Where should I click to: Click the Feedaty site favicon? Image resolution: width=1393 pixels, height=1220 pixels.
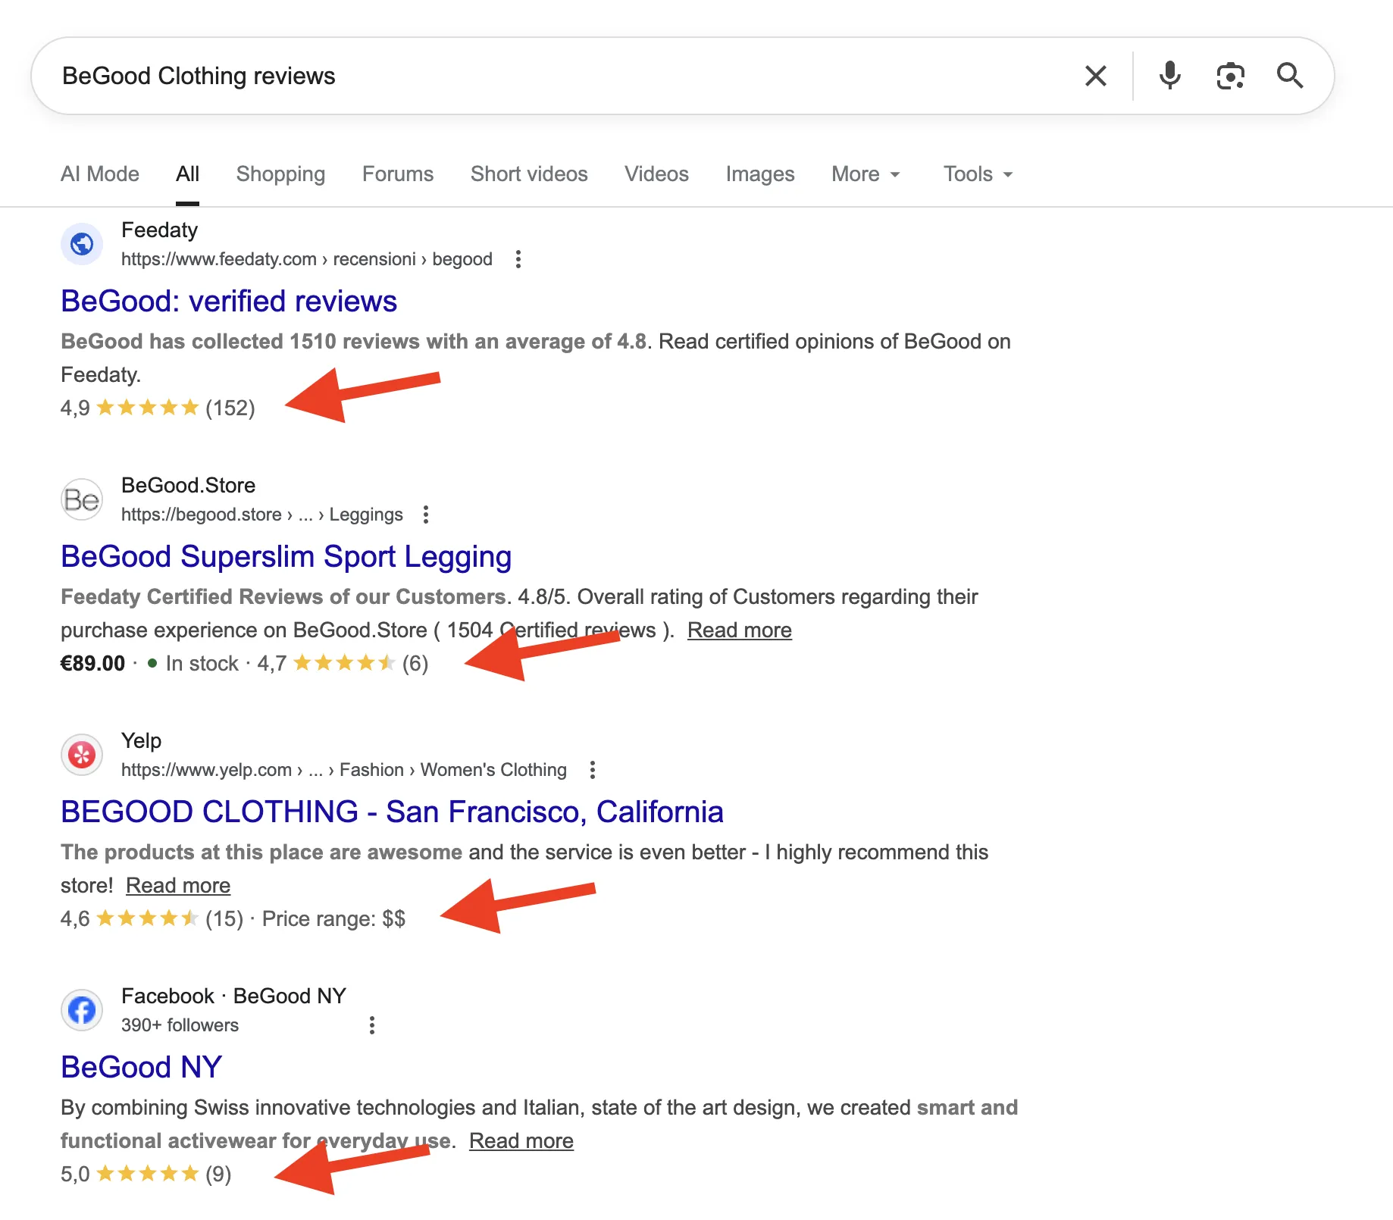tap(82, 244)
